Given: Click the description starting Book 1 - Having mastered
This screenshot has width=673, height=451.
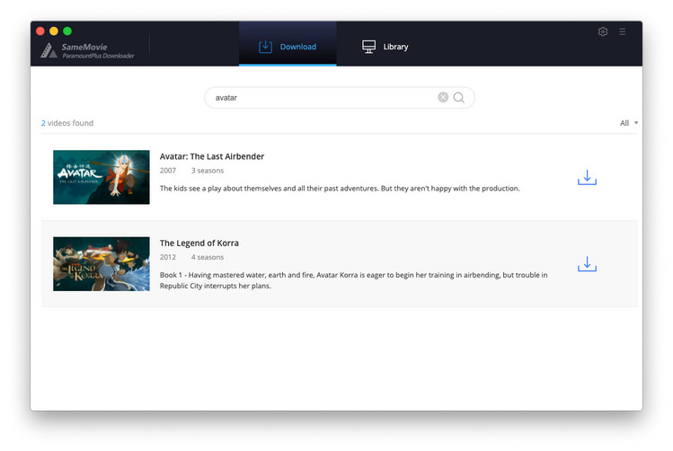Looking at the screenshot, I should tap(354, 280).
